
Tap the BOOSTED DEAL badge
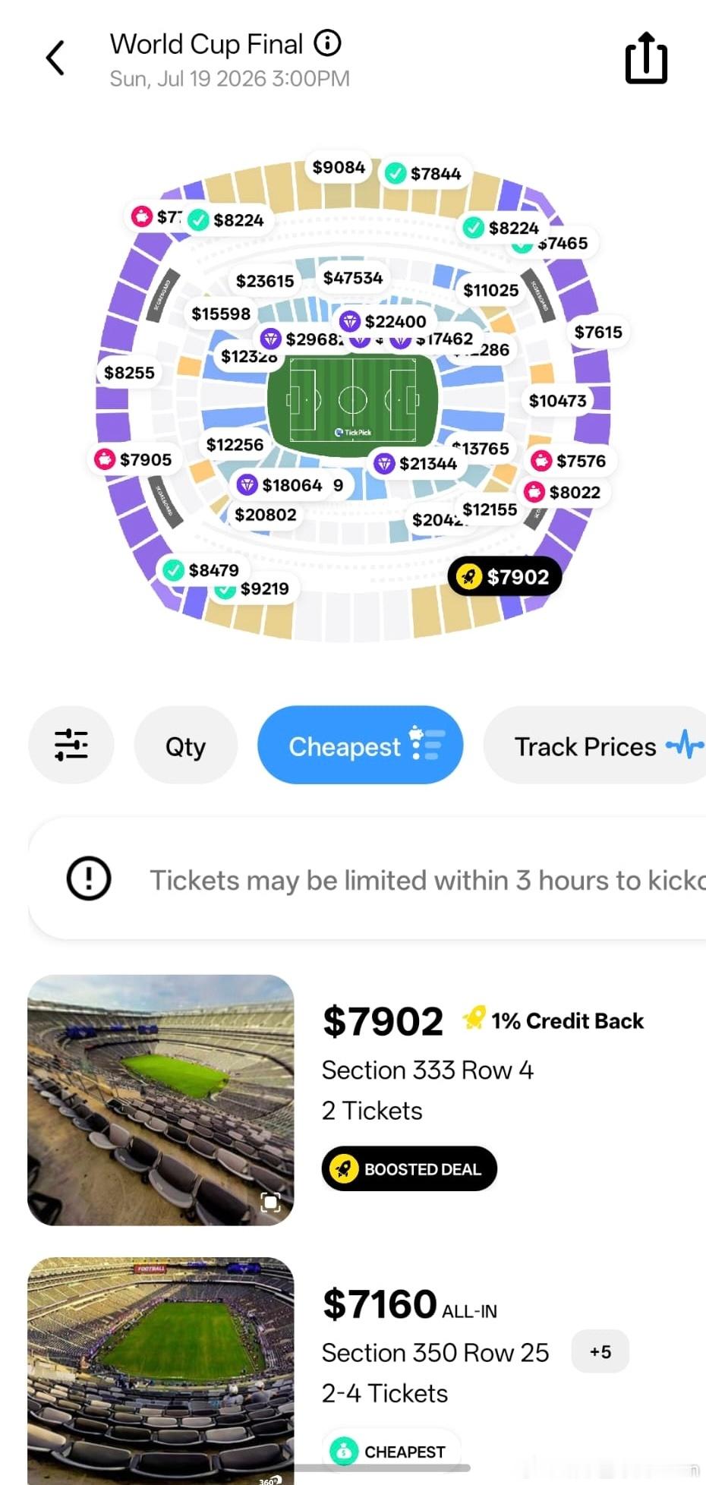pos(409,1168)
